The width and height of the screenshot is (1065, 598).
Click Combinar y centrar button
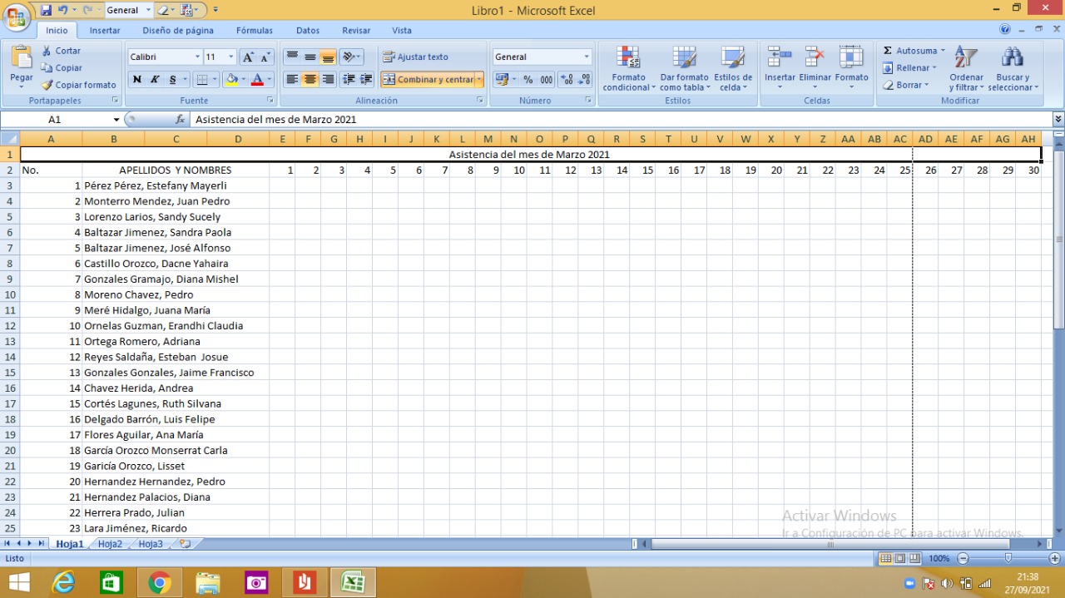coord(428,80)
